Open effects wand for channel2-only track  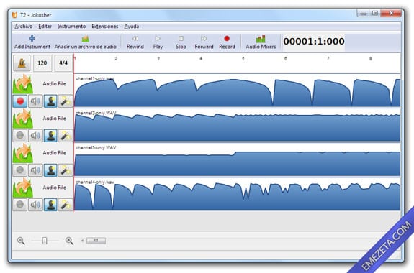(x=66, y=136)
